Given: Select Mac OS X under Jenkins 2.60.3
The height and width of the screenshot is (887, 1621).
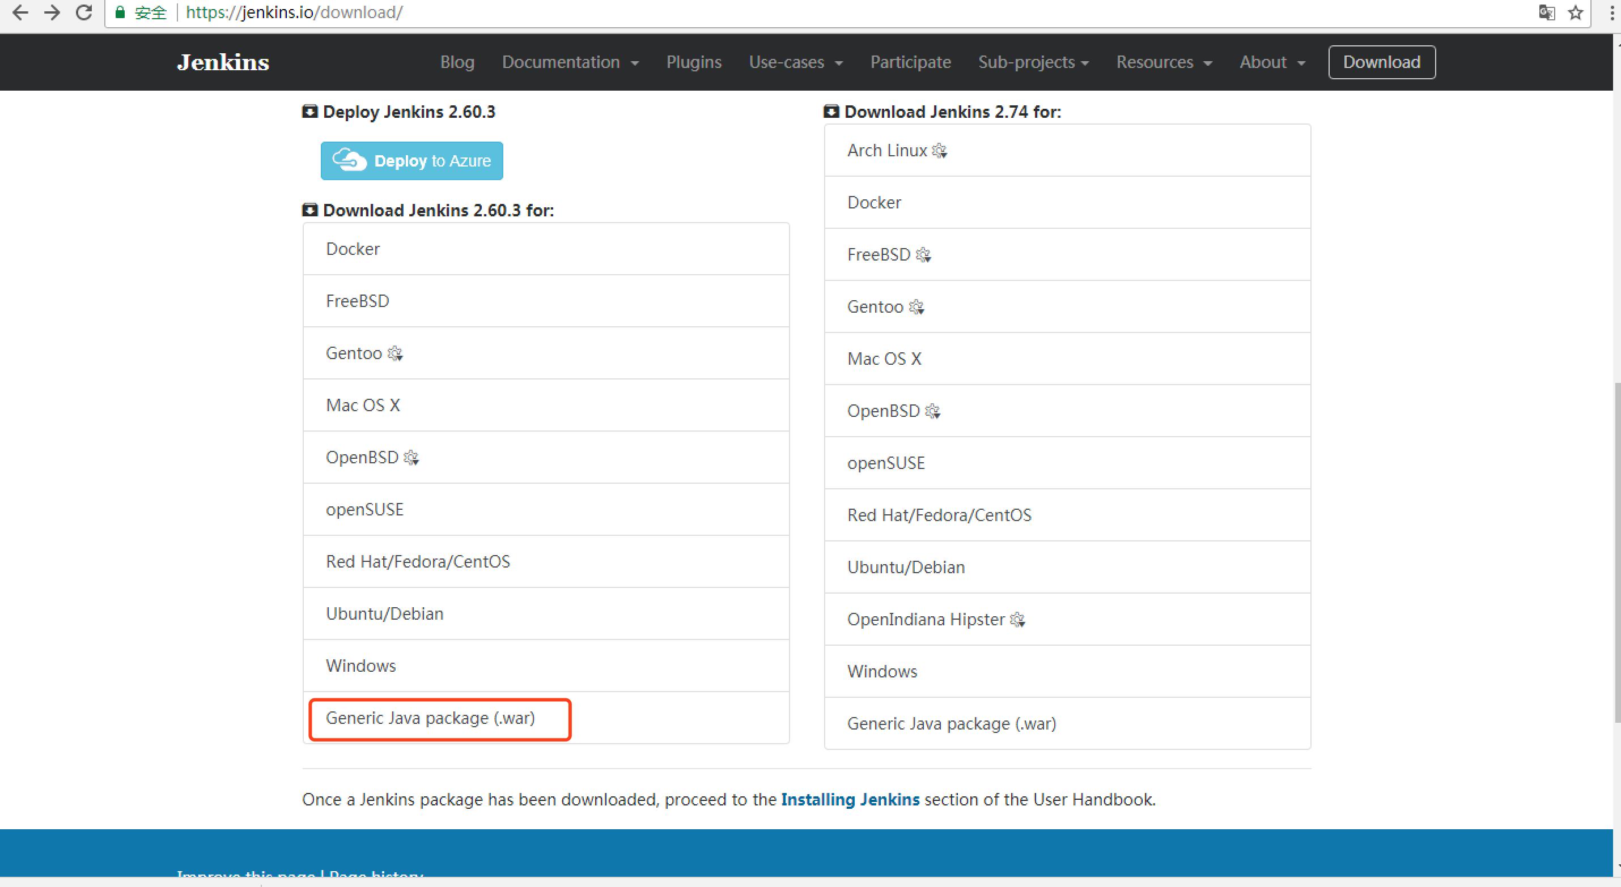Looking at the screenshot, I should (546, 406).
